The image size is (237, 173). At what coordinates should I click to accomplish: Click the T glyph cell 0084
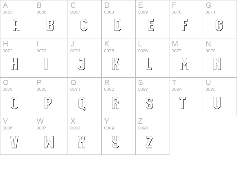(x=186, y=97)
